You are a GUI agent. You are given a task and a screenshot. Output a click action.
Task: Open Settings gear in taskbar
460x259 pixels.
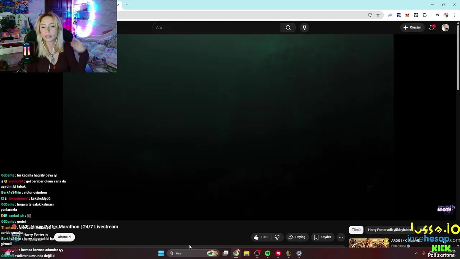(x=299, y=253)
